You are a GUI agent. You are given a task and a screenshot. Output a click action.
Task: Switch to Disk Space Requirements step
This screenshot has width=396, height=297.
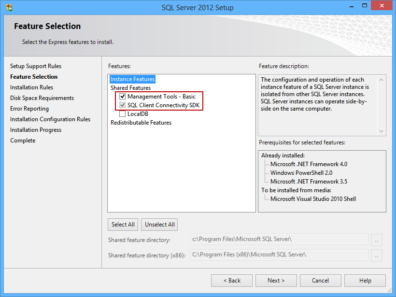pos(42,98)
